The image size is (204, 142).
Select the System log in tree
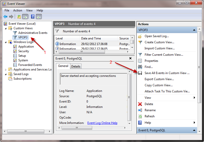[23, 60]
